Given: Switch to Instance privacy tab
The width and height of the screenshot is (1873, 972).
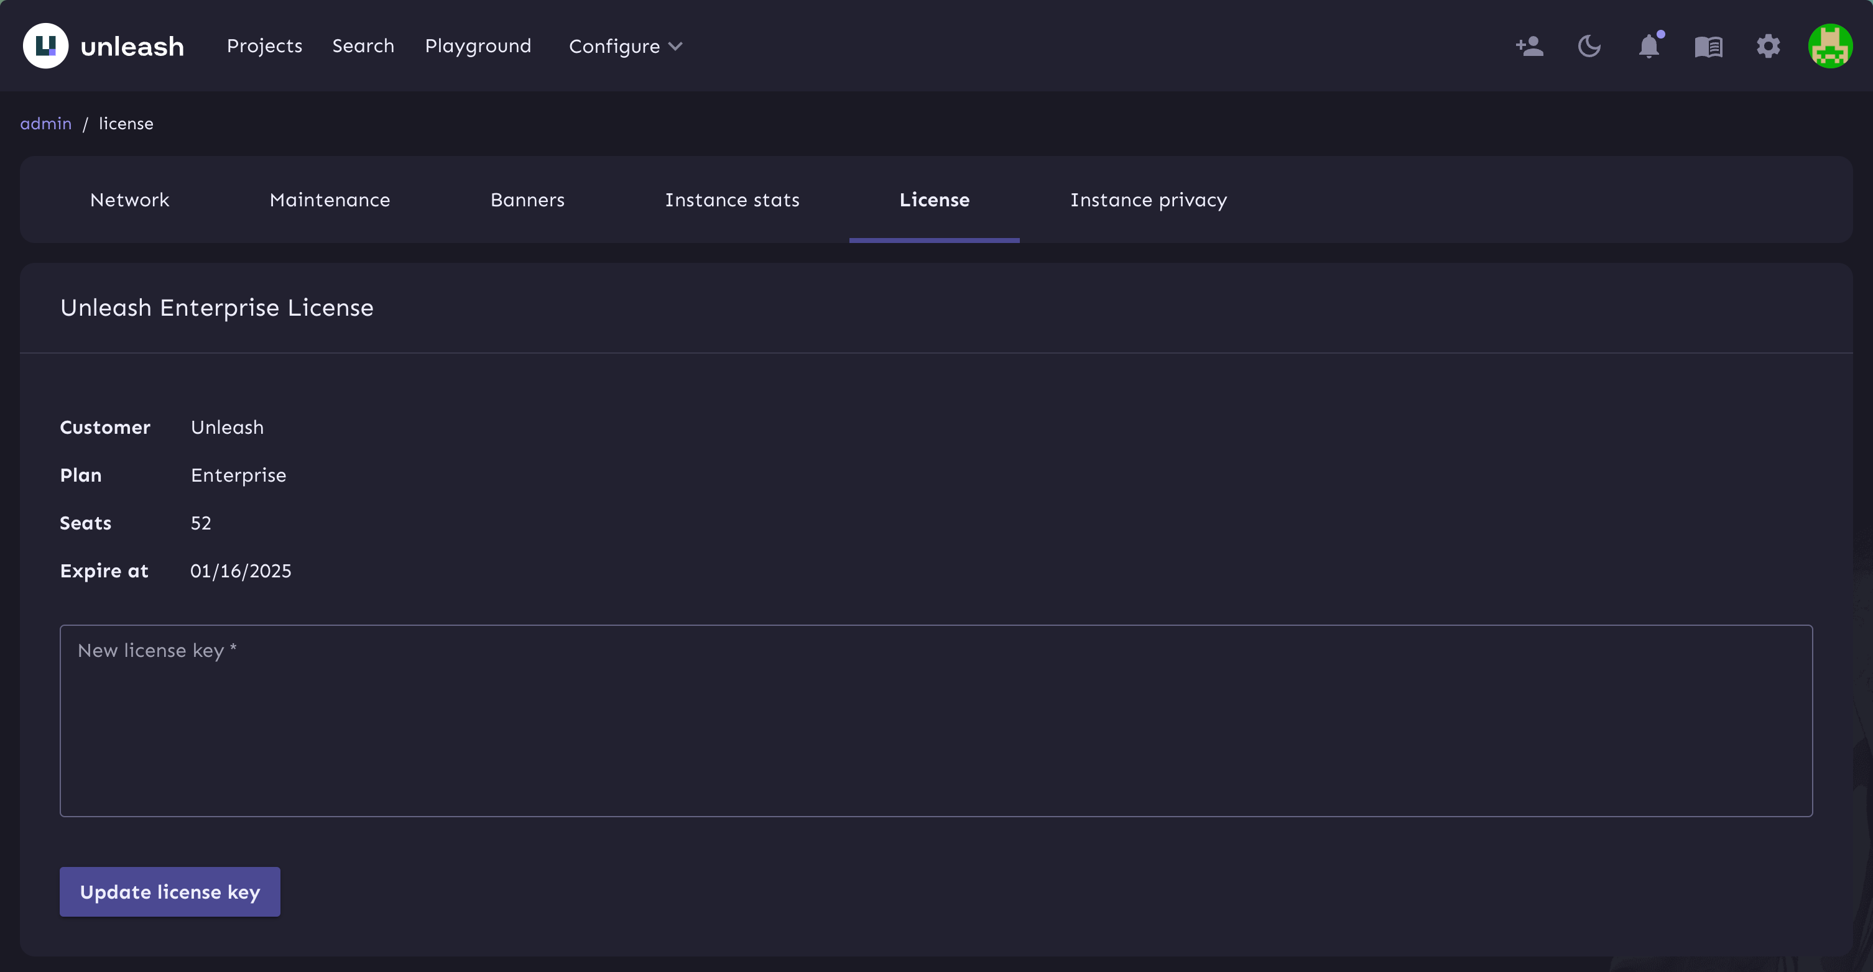Looking at the screenshot, I should point(1148,199).
